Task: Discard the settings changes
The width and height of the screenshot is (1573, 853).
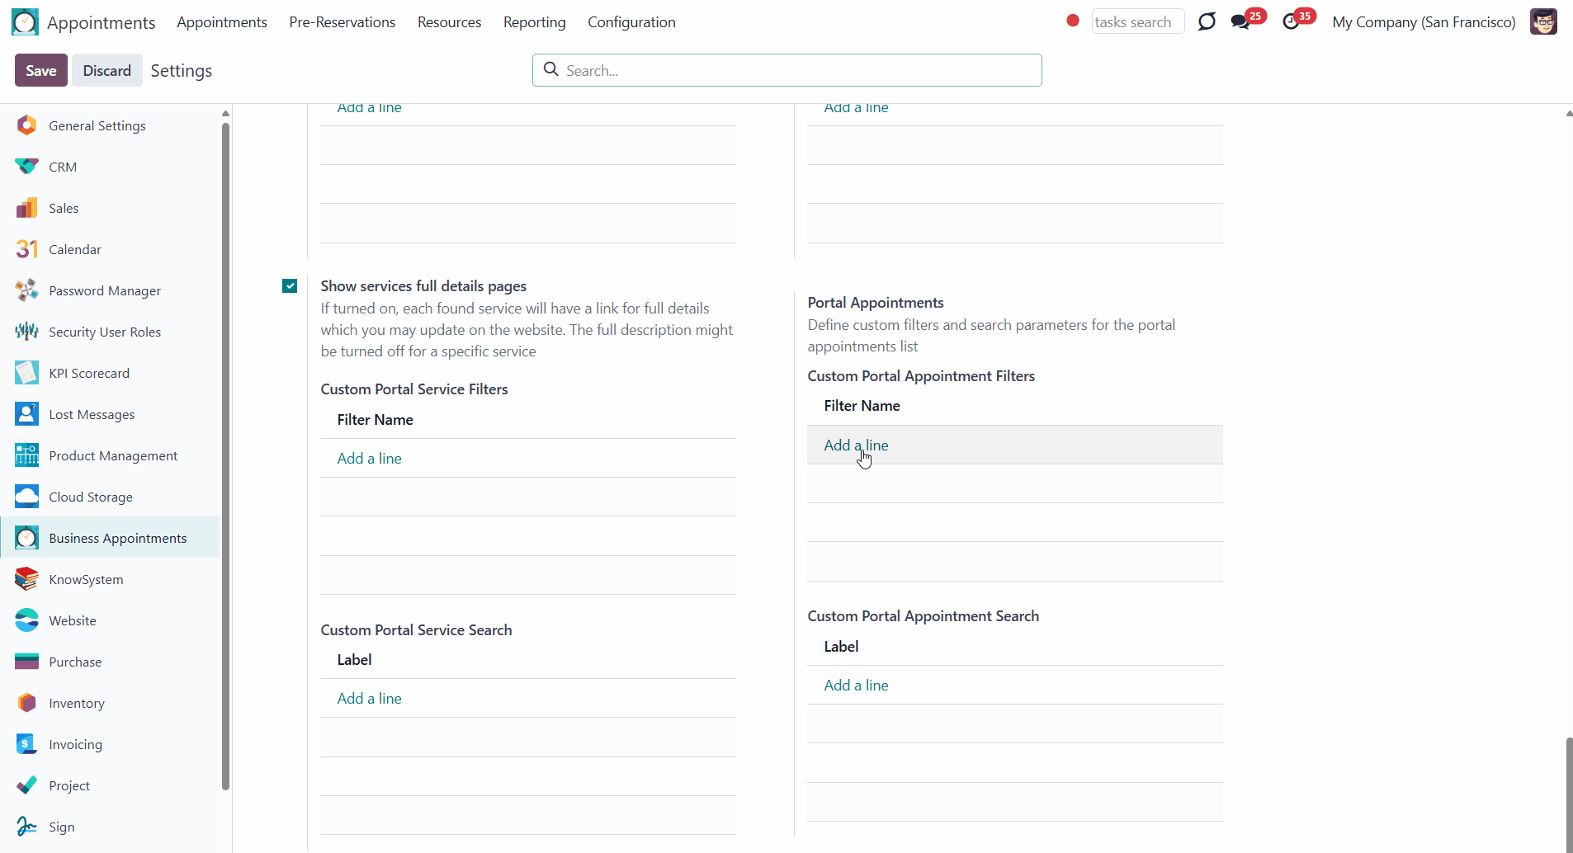Action: (106, 71)
